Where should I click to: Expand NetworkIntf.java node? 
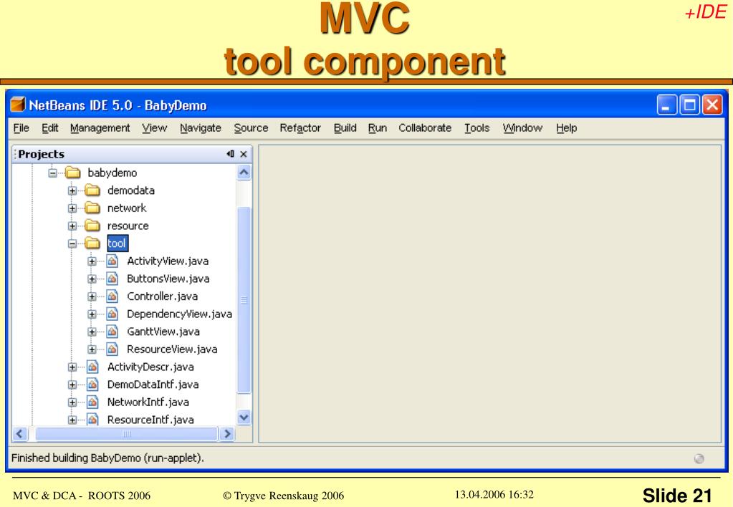click(x=72, y=402)
